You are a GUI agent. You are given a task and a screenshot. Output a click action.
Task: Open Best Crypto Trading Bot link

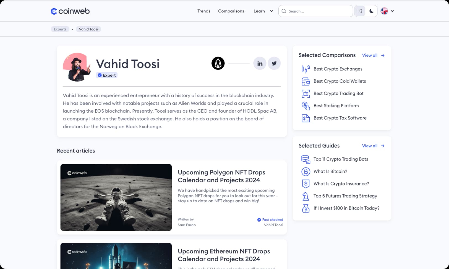338,93
